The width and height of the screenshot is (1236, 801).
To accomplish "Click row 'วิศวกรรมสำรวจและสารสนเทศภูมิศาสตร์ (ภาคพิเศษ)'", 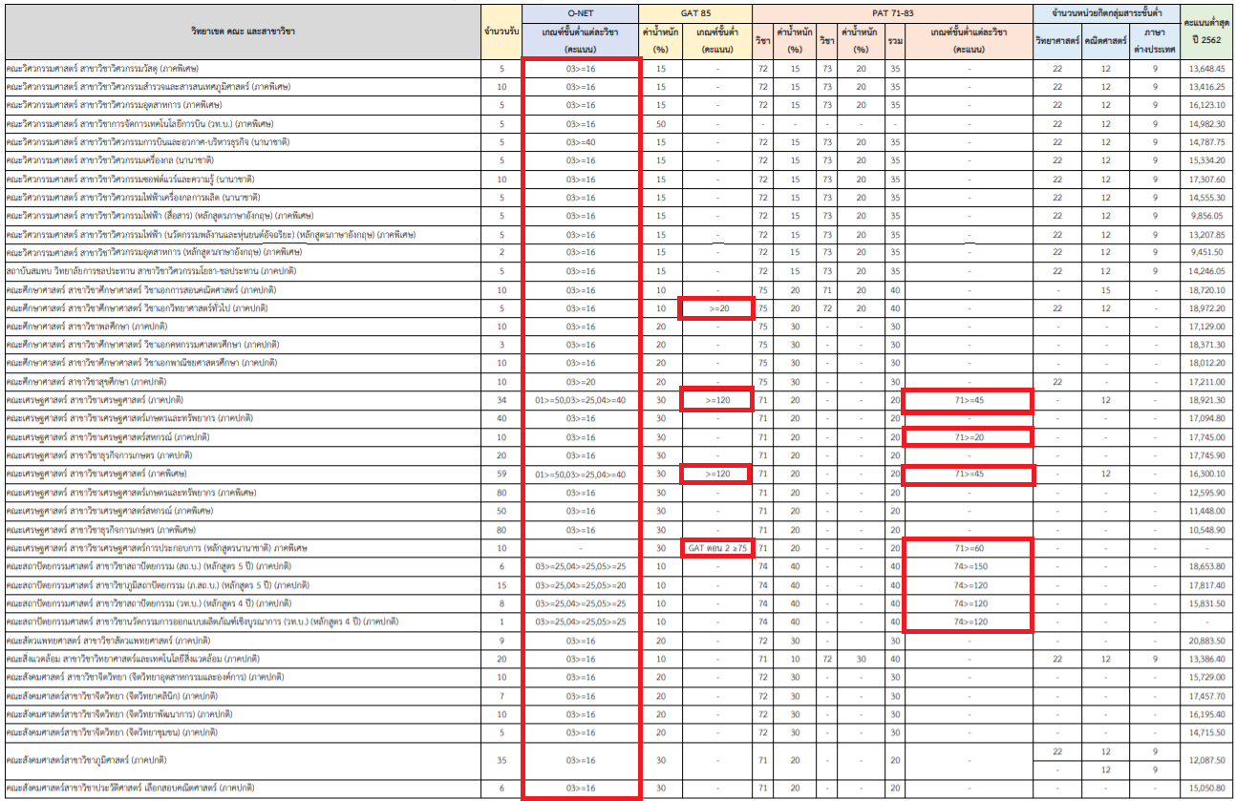I will point(617,87).
